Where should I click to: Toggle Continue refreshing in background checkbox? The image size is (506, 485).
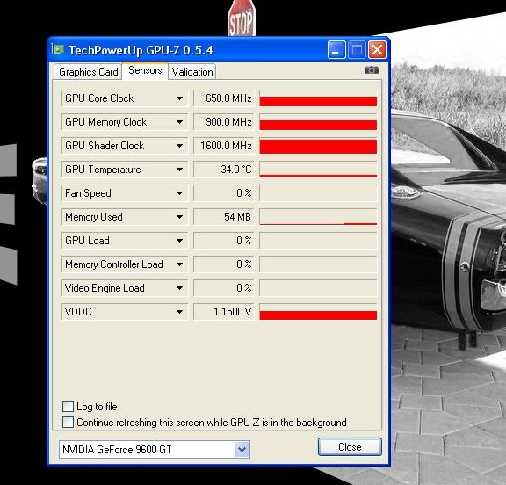click(x=68, y=422)
